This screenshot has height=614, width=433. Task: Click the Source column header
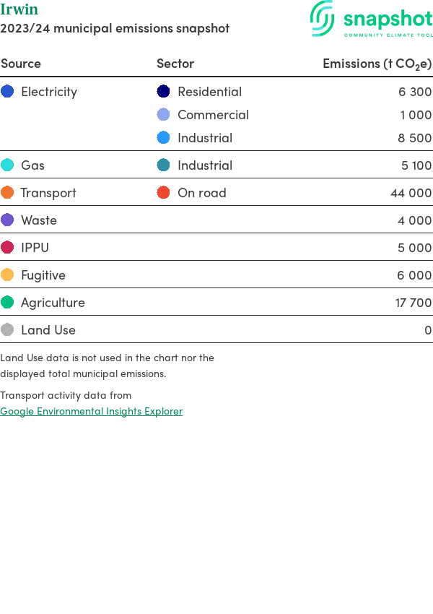(x=21, y=64)
